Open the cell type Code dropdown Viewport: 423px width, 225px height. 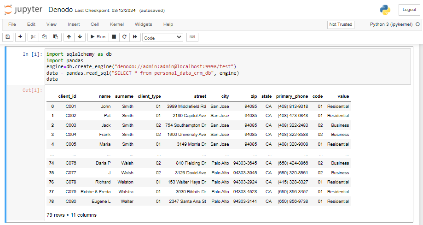click(162, 37)
